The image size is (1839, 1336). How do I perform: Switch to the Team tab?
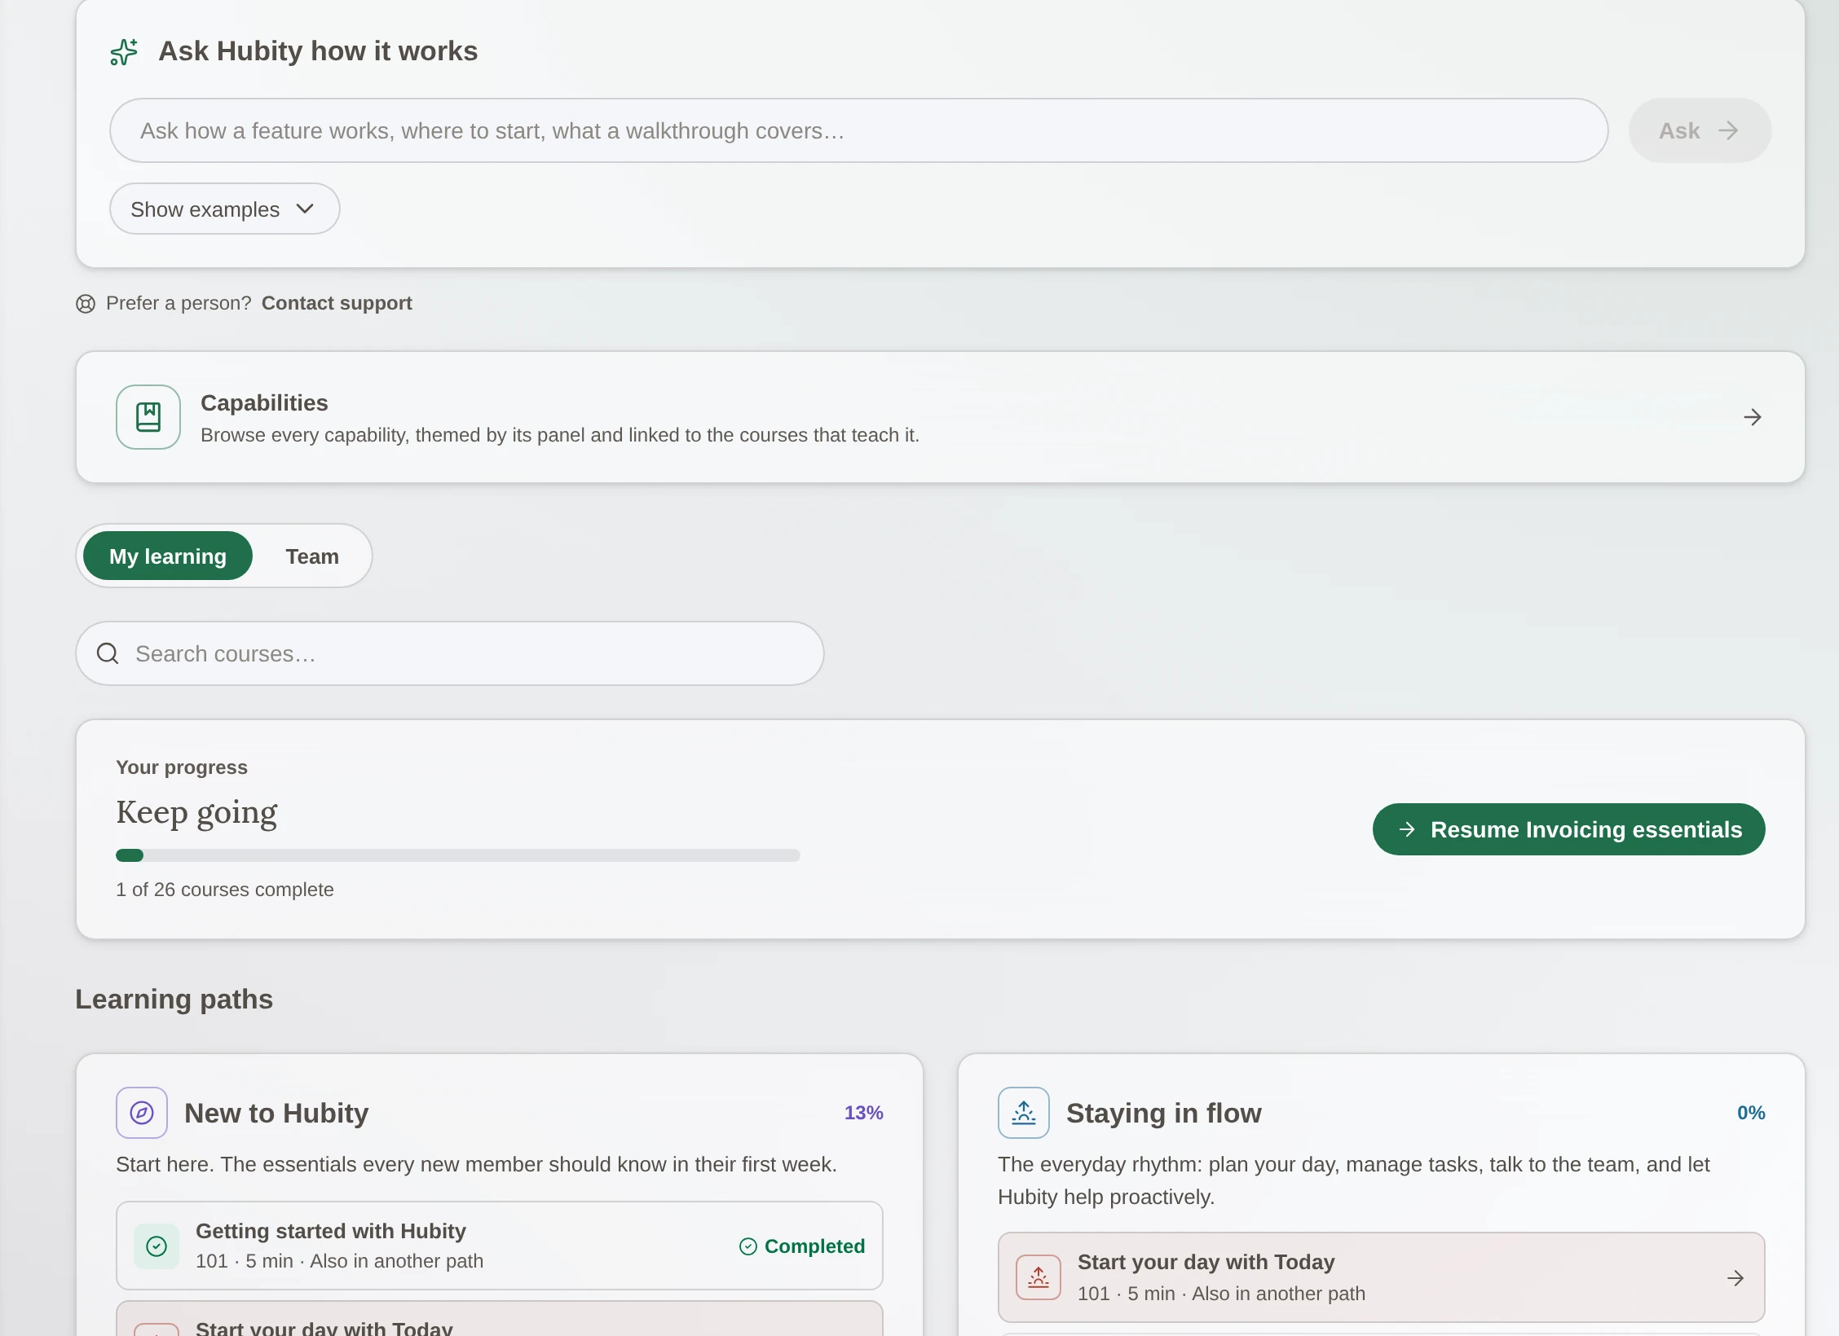coord(312,556)
